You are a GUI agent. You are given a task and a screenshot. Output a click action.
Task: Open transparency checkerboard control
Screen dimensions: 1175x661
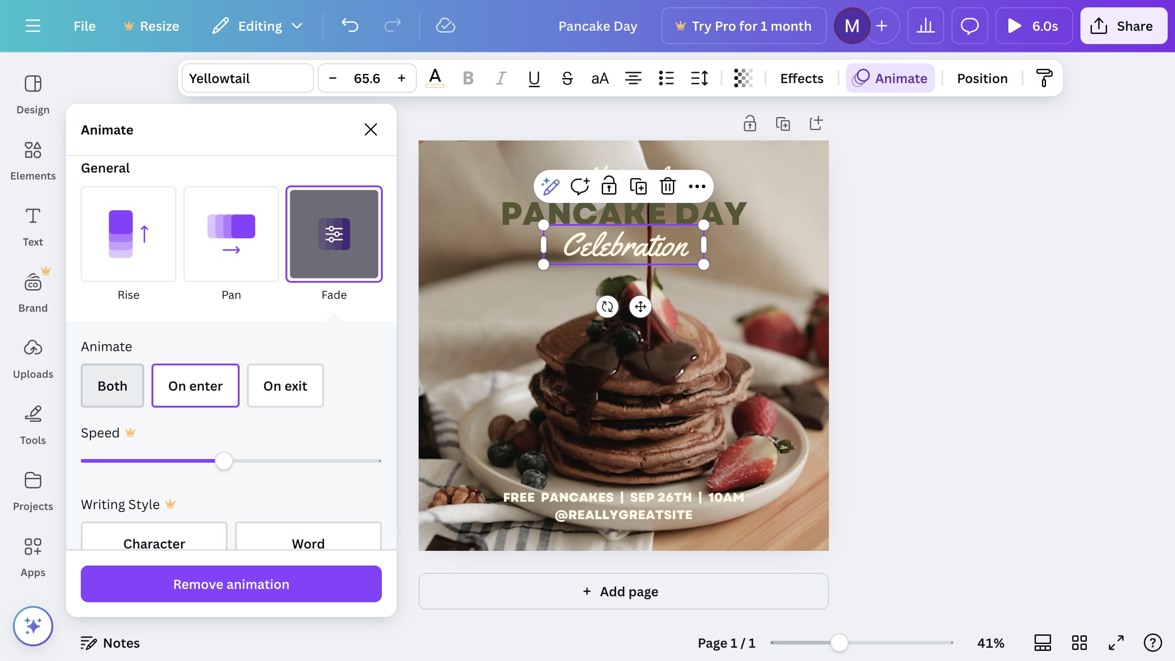tap(743, 78)
